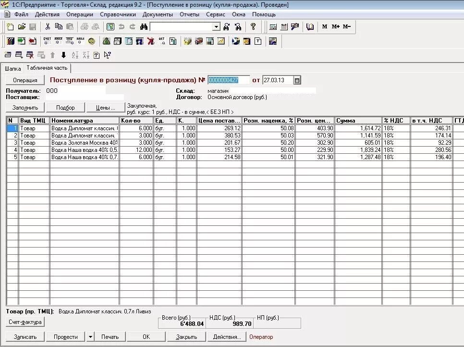Open the Действия menu
This screenshot has height=347, width=464.
tap(47, 14)
